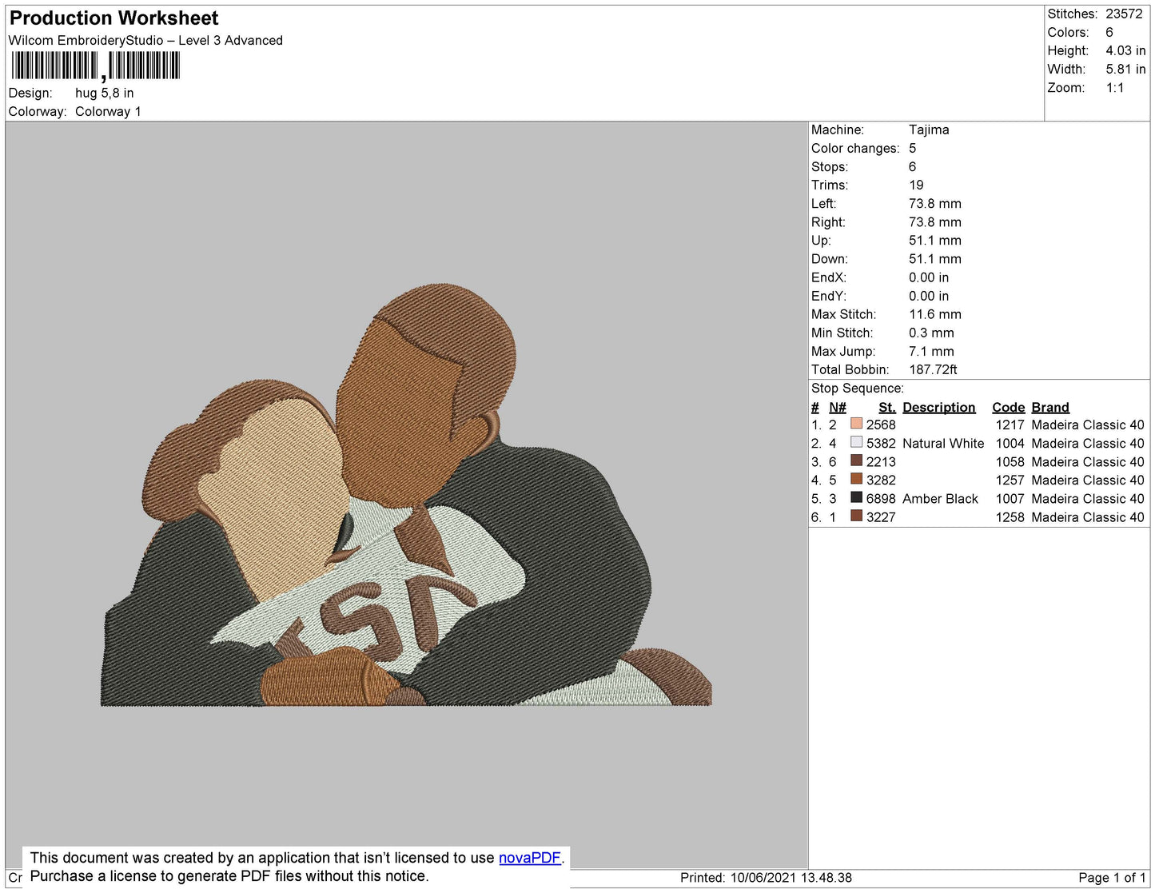Select the total bobbin value '187.72ft'

[933, 369]
